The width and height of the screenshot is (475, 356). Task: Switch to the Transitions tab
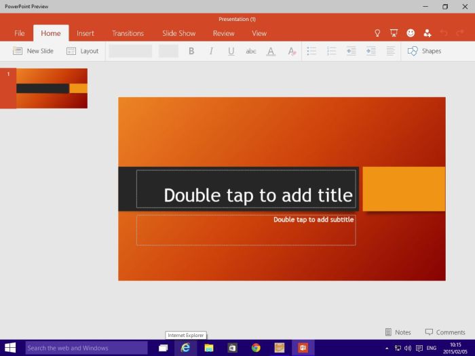[128, 33]
